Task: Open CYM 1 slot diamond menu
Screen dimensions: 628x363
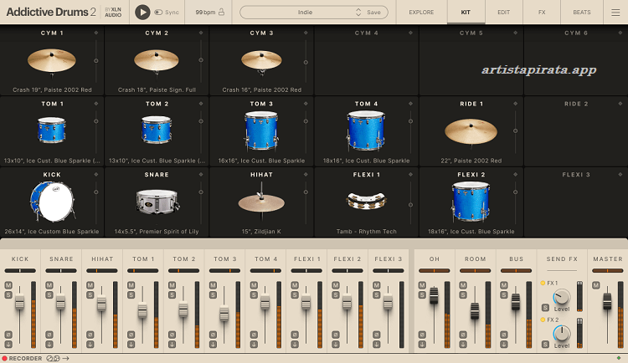Action: (x=96, y=33)
